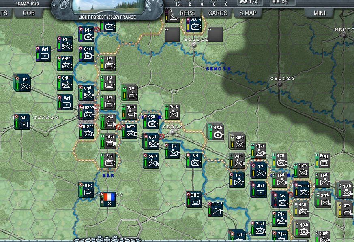Select the 13th counter with yellow strength bar
354x242 pixels.
[301, 209]
